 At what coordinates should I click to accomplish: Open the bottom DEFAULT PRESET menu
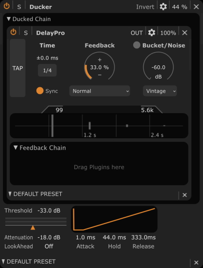point(29,262)
